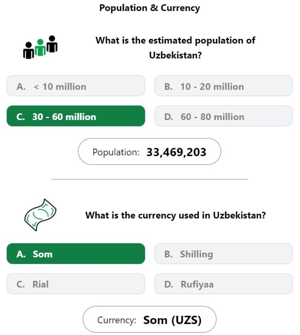Click the banknote currency icon
The width and height of the screenshot is (300, 335).
pos(40,215)
